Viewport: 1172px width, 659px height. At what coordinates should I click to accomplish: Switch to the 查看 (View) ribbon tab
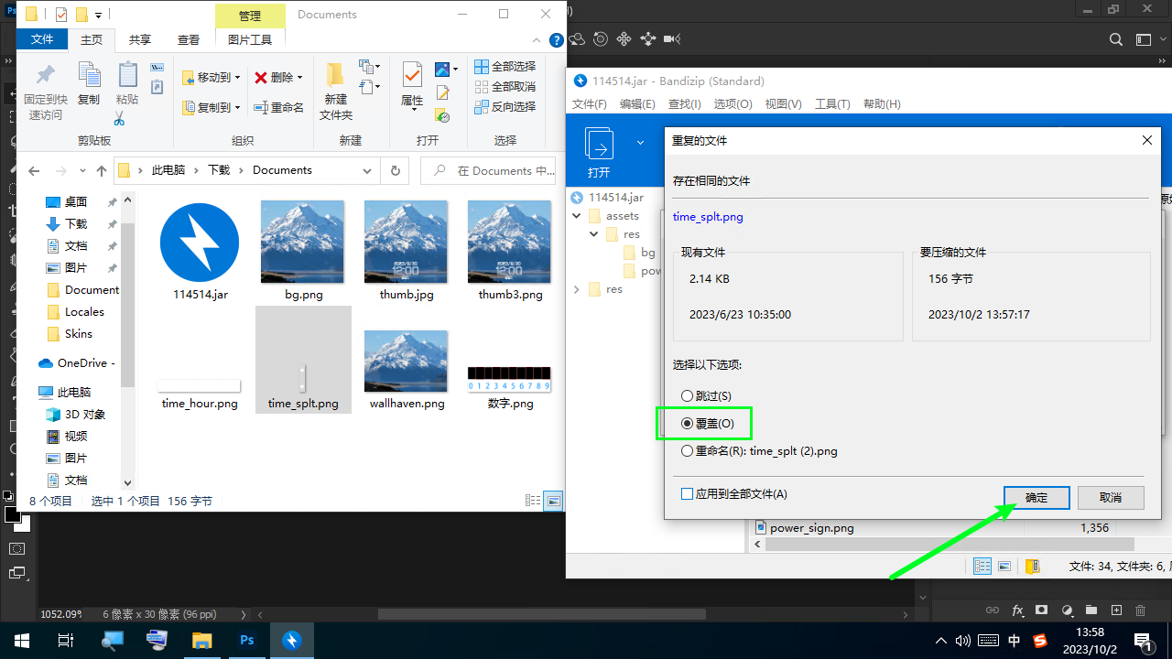pyautogui.click(x=189, y=40)
